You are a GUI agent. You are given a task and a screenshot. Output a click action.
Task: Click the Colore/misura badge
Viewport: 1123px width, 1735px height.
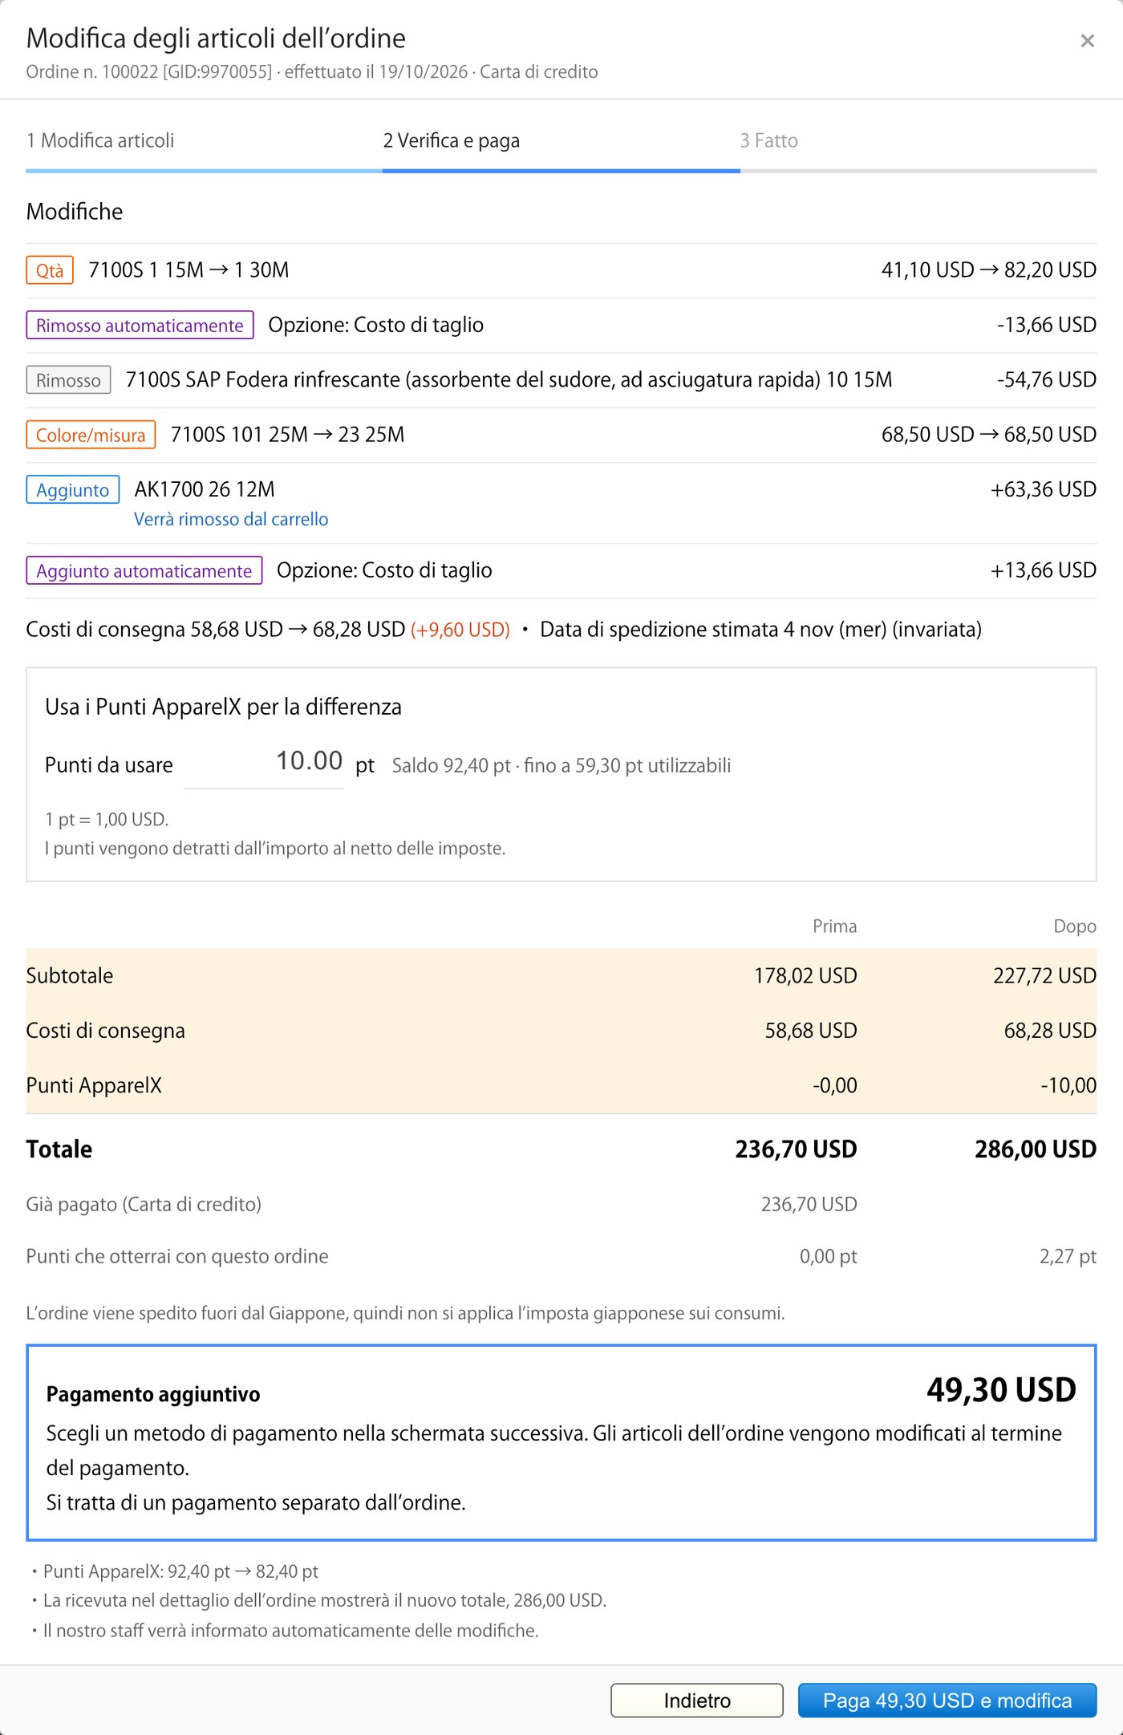pos(91,435)
